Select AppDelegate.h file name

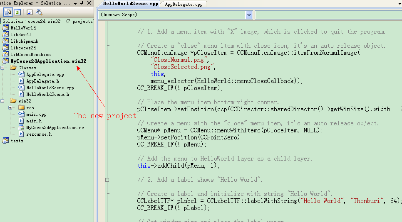tap(42, 81)
